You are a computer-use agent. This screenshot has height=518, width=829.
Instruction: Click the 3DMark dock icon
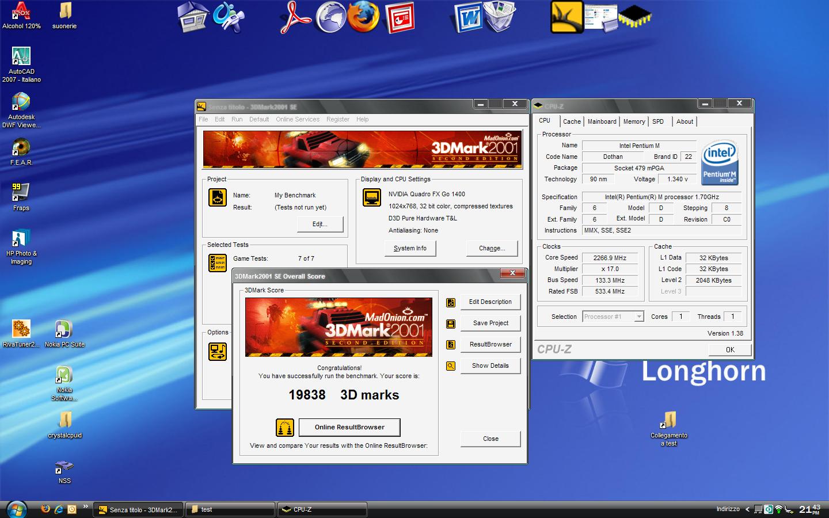point(566,17)
